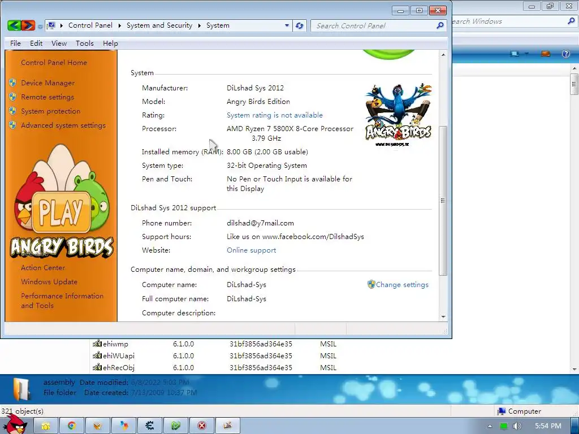
Task: Click the Search Windows magnifier icon
Action: click(x=571, y=21)
